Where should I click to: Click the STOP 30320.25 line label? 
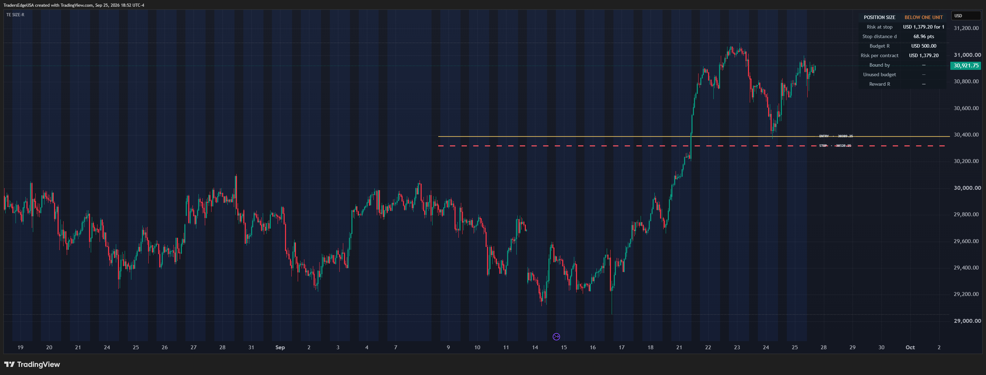coord(835,146)
